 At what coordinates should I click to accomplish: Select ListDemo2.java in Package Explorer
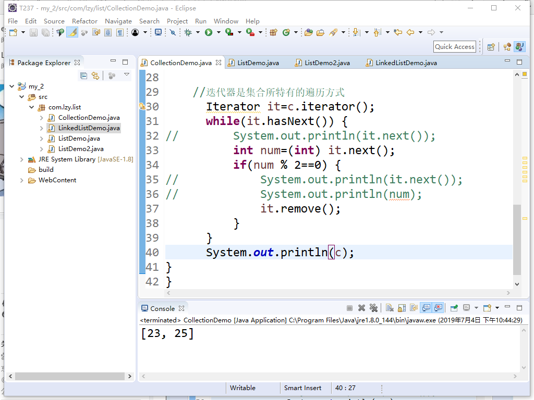(x=81, y=149)
